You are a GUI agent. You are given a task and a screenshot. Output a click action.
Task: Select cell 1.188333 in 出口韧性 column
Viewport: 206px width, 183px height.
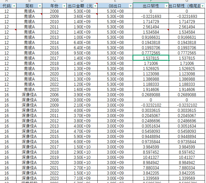[x=151, y=84]
